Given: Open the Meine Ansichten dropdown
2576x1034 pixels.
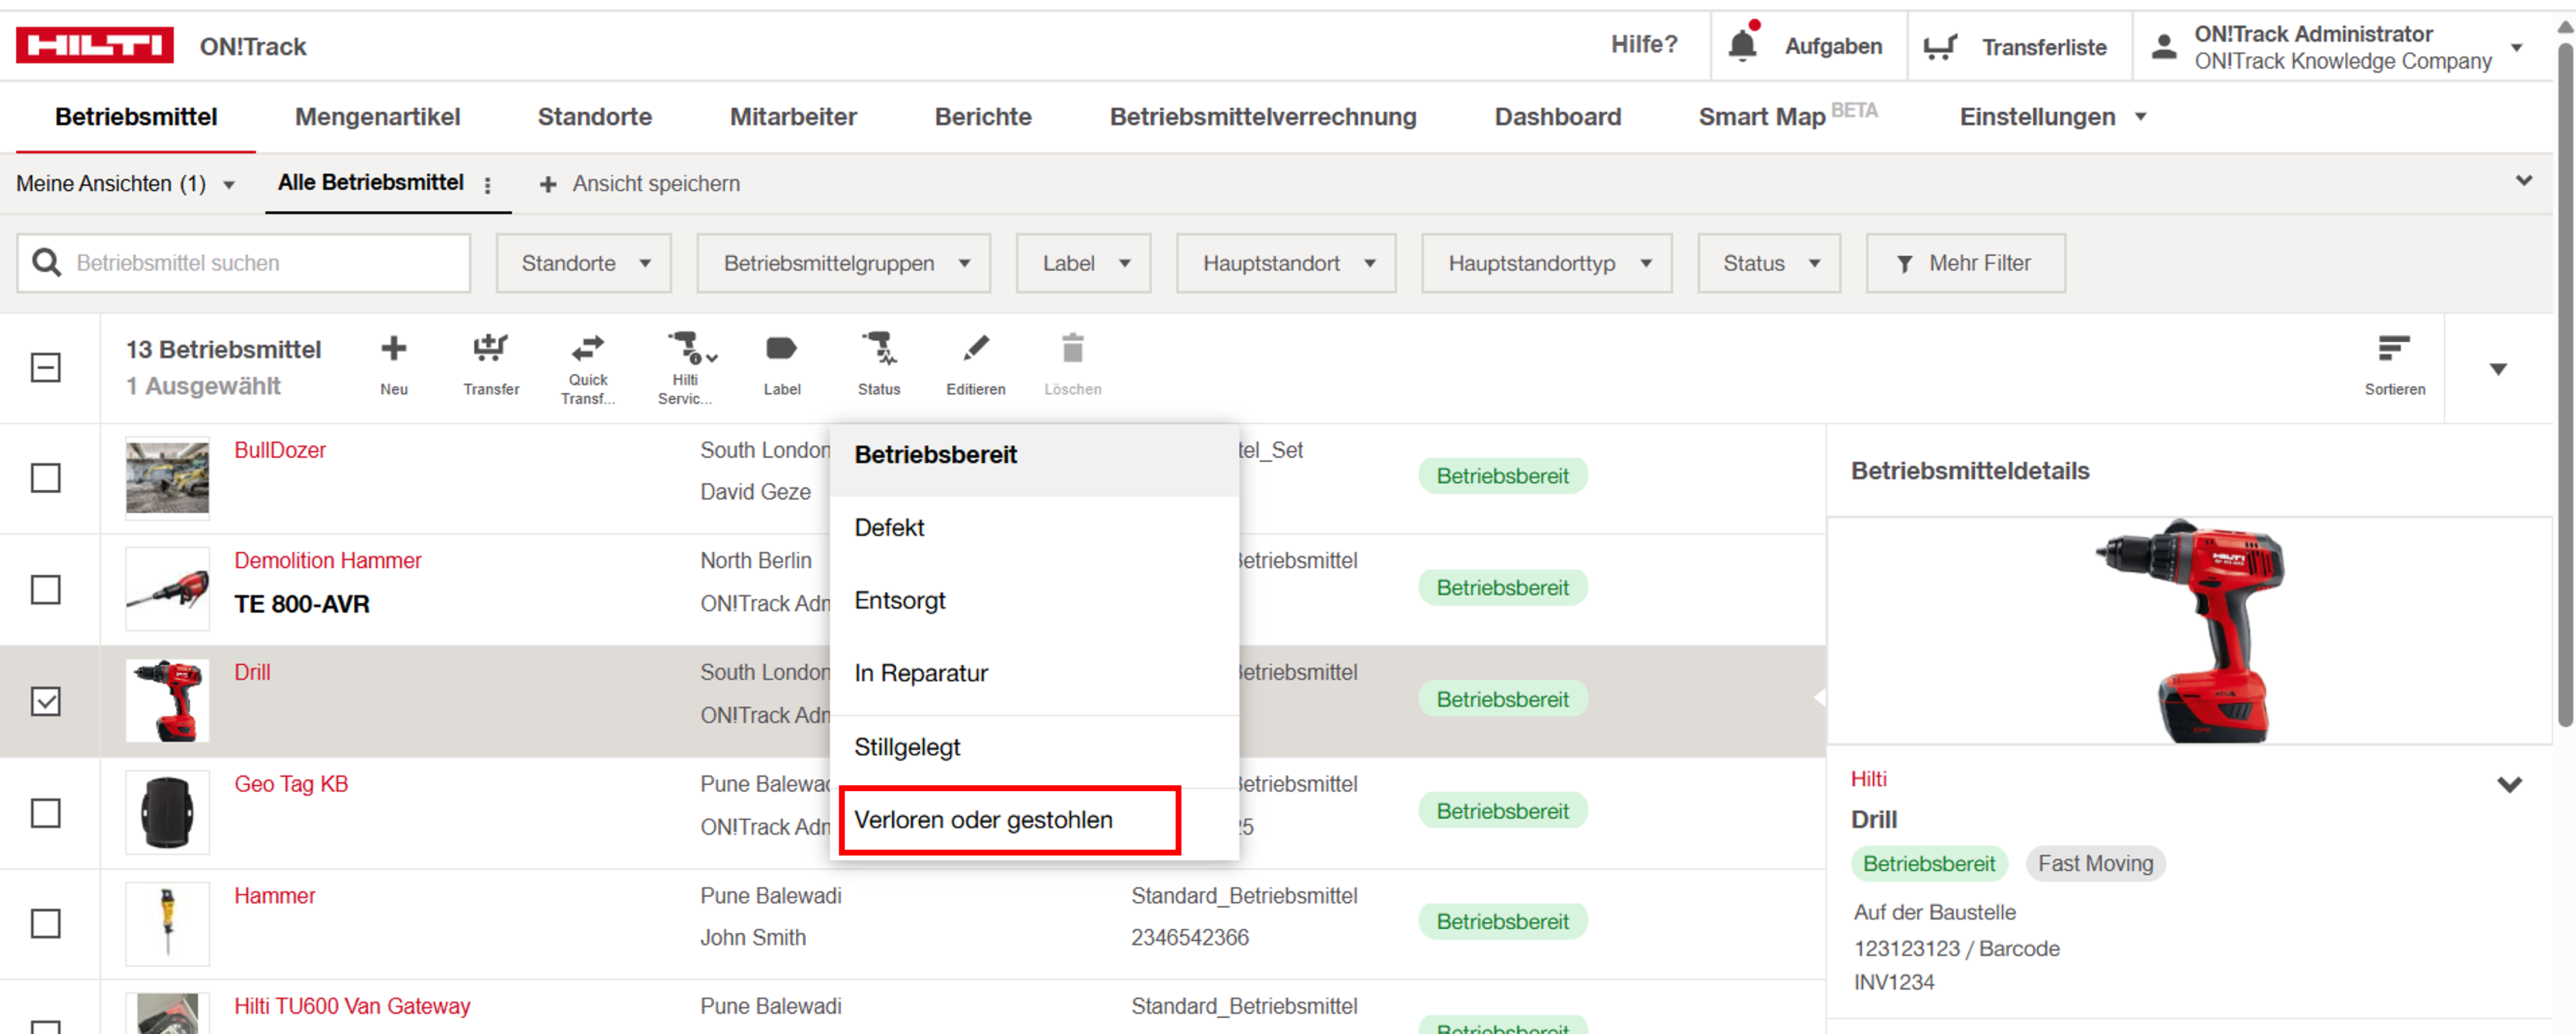Looking at the screenshot, I should (125, 184).
